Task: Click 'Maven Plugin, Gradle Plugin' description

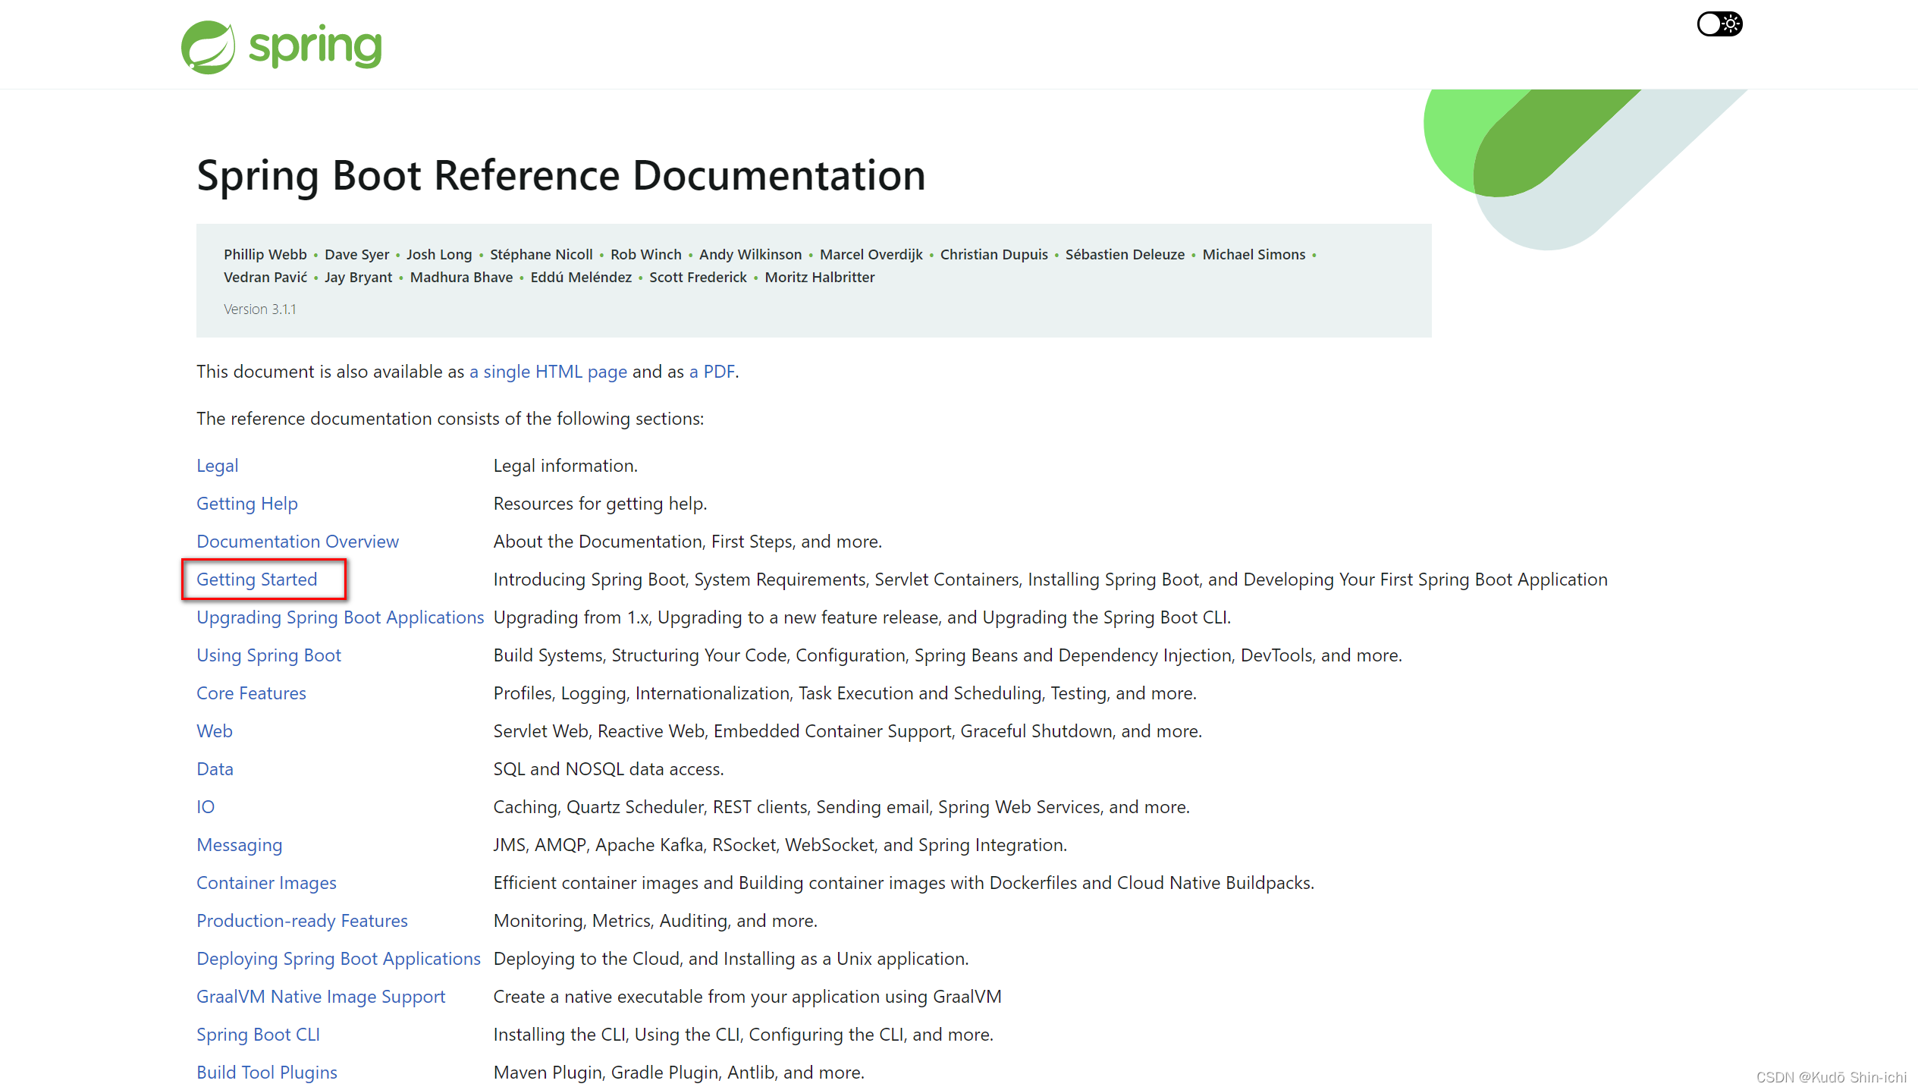Action: click(680, 1073)
